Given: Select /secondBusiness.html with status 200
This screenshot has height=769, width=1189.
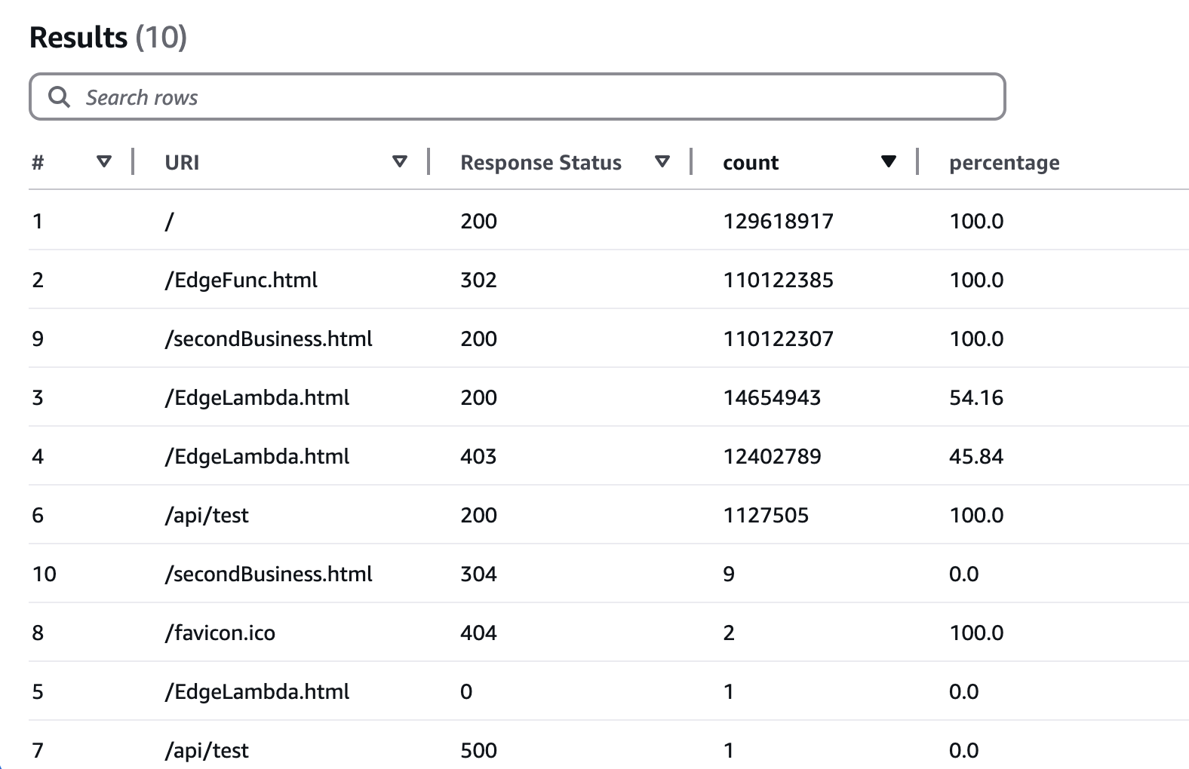Looking at the screenshot, I should click(269, 339).
